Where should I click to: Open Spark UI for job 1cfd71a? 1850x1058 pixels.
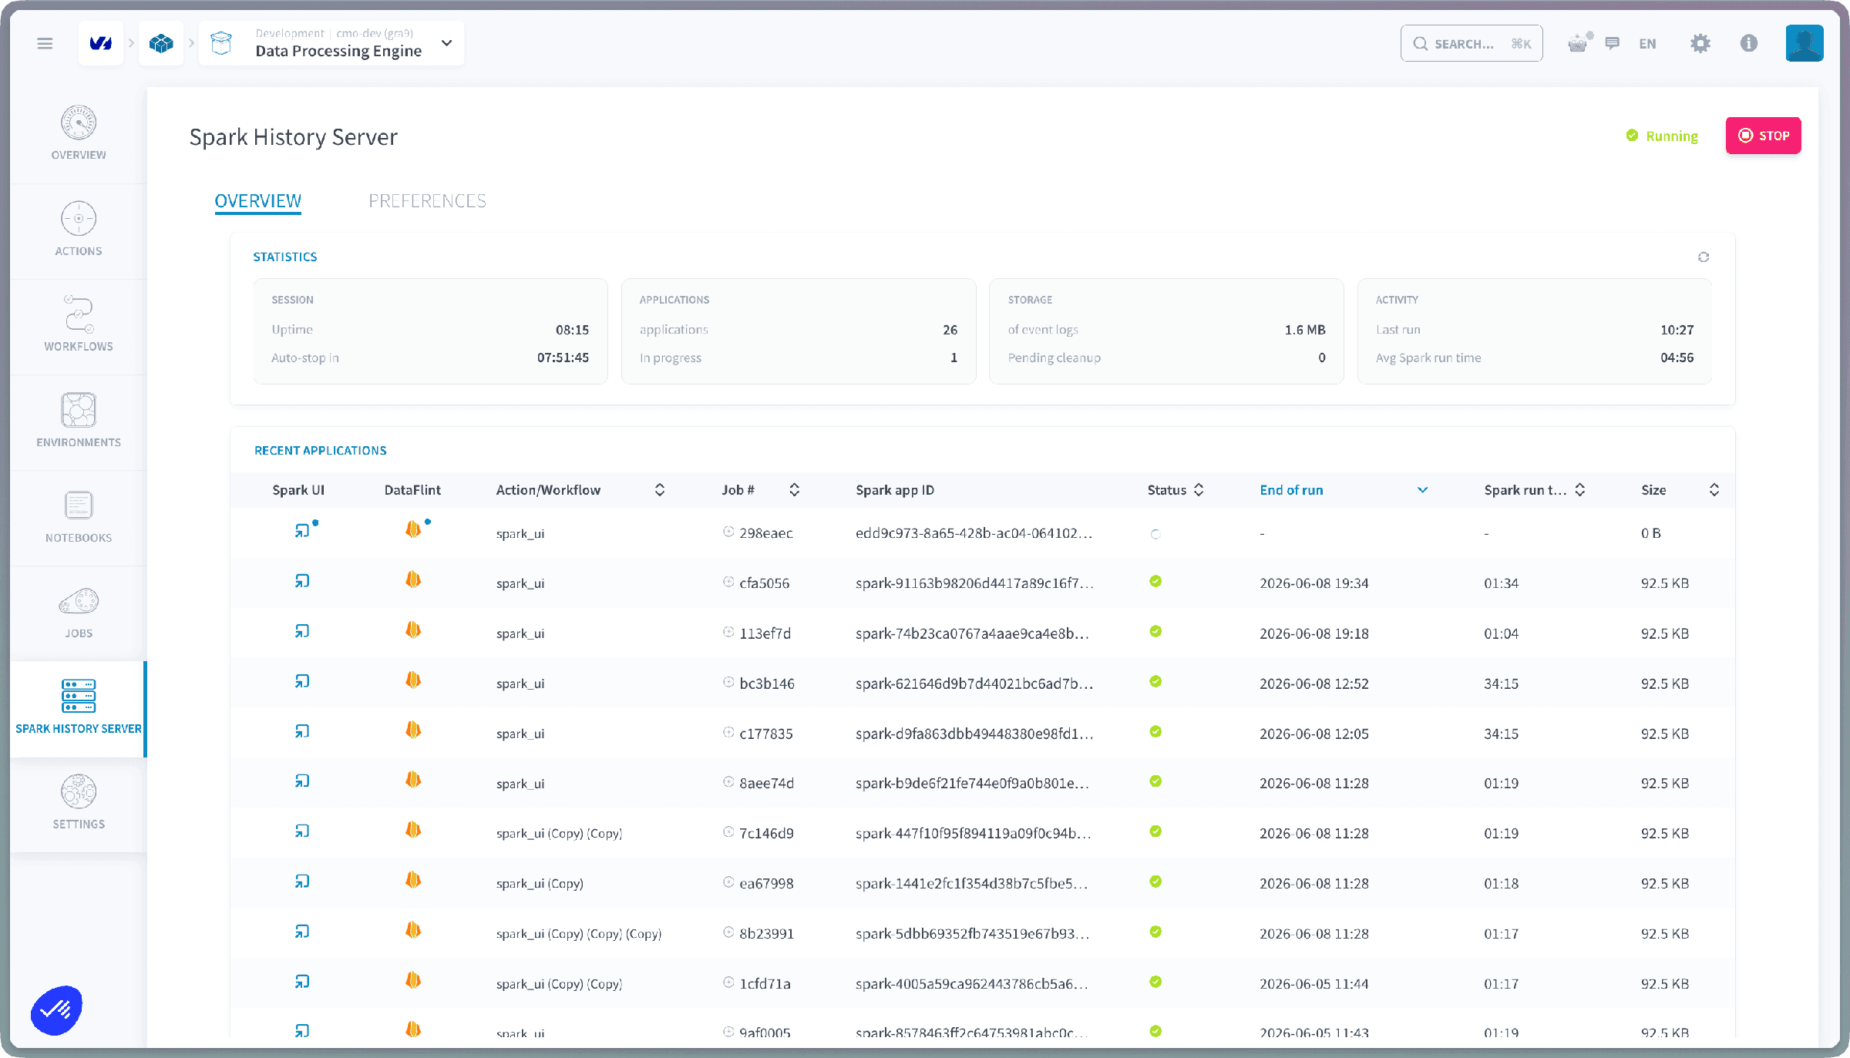[x=301, y=982]
